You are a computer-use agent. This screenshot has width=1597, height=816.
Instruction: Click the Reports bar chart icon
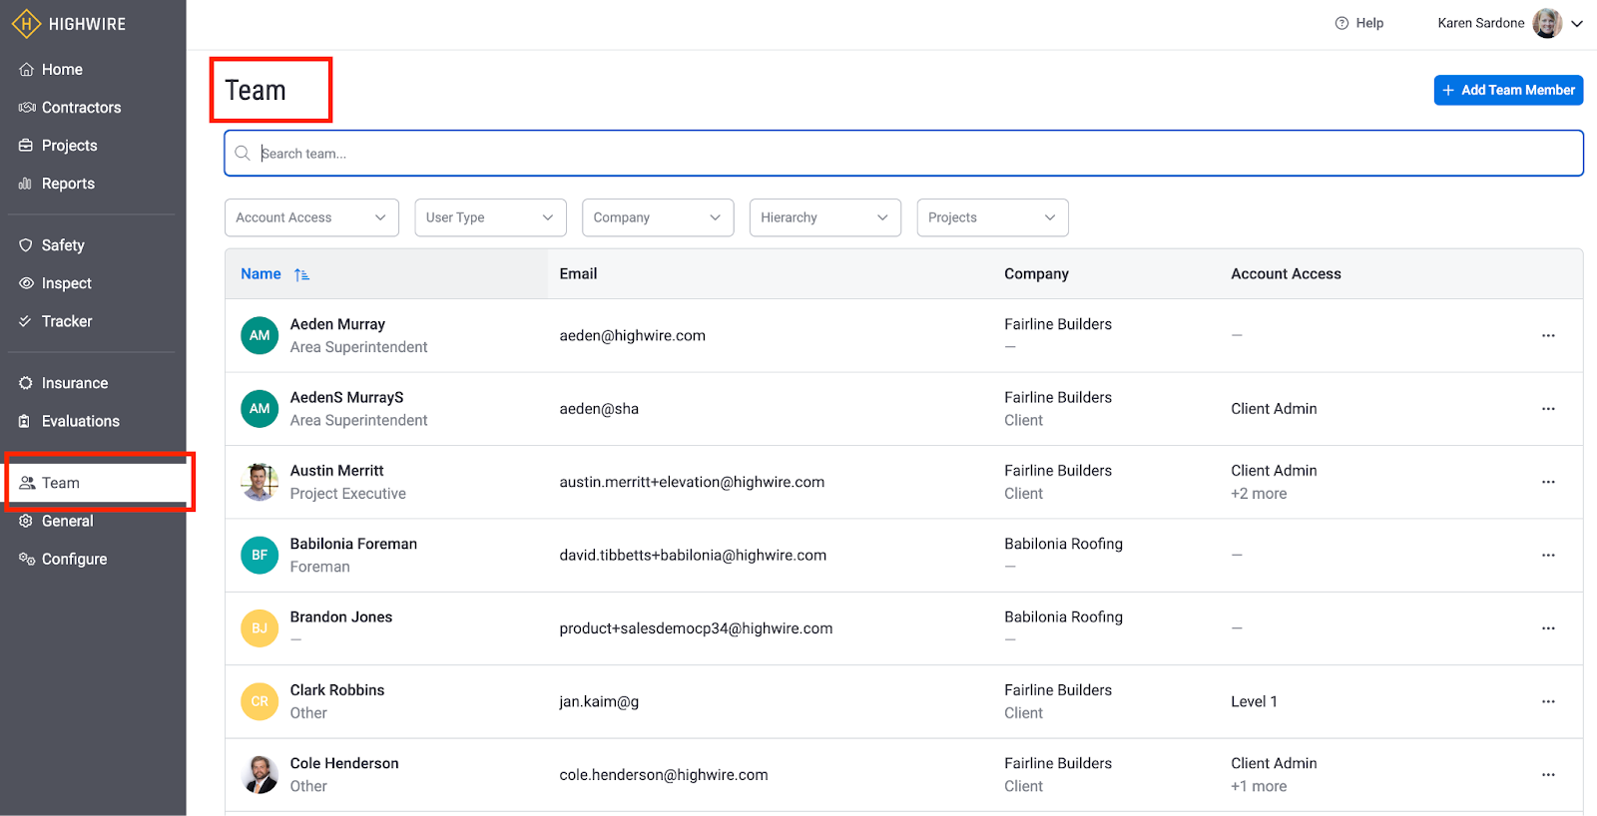coord(26,184)
